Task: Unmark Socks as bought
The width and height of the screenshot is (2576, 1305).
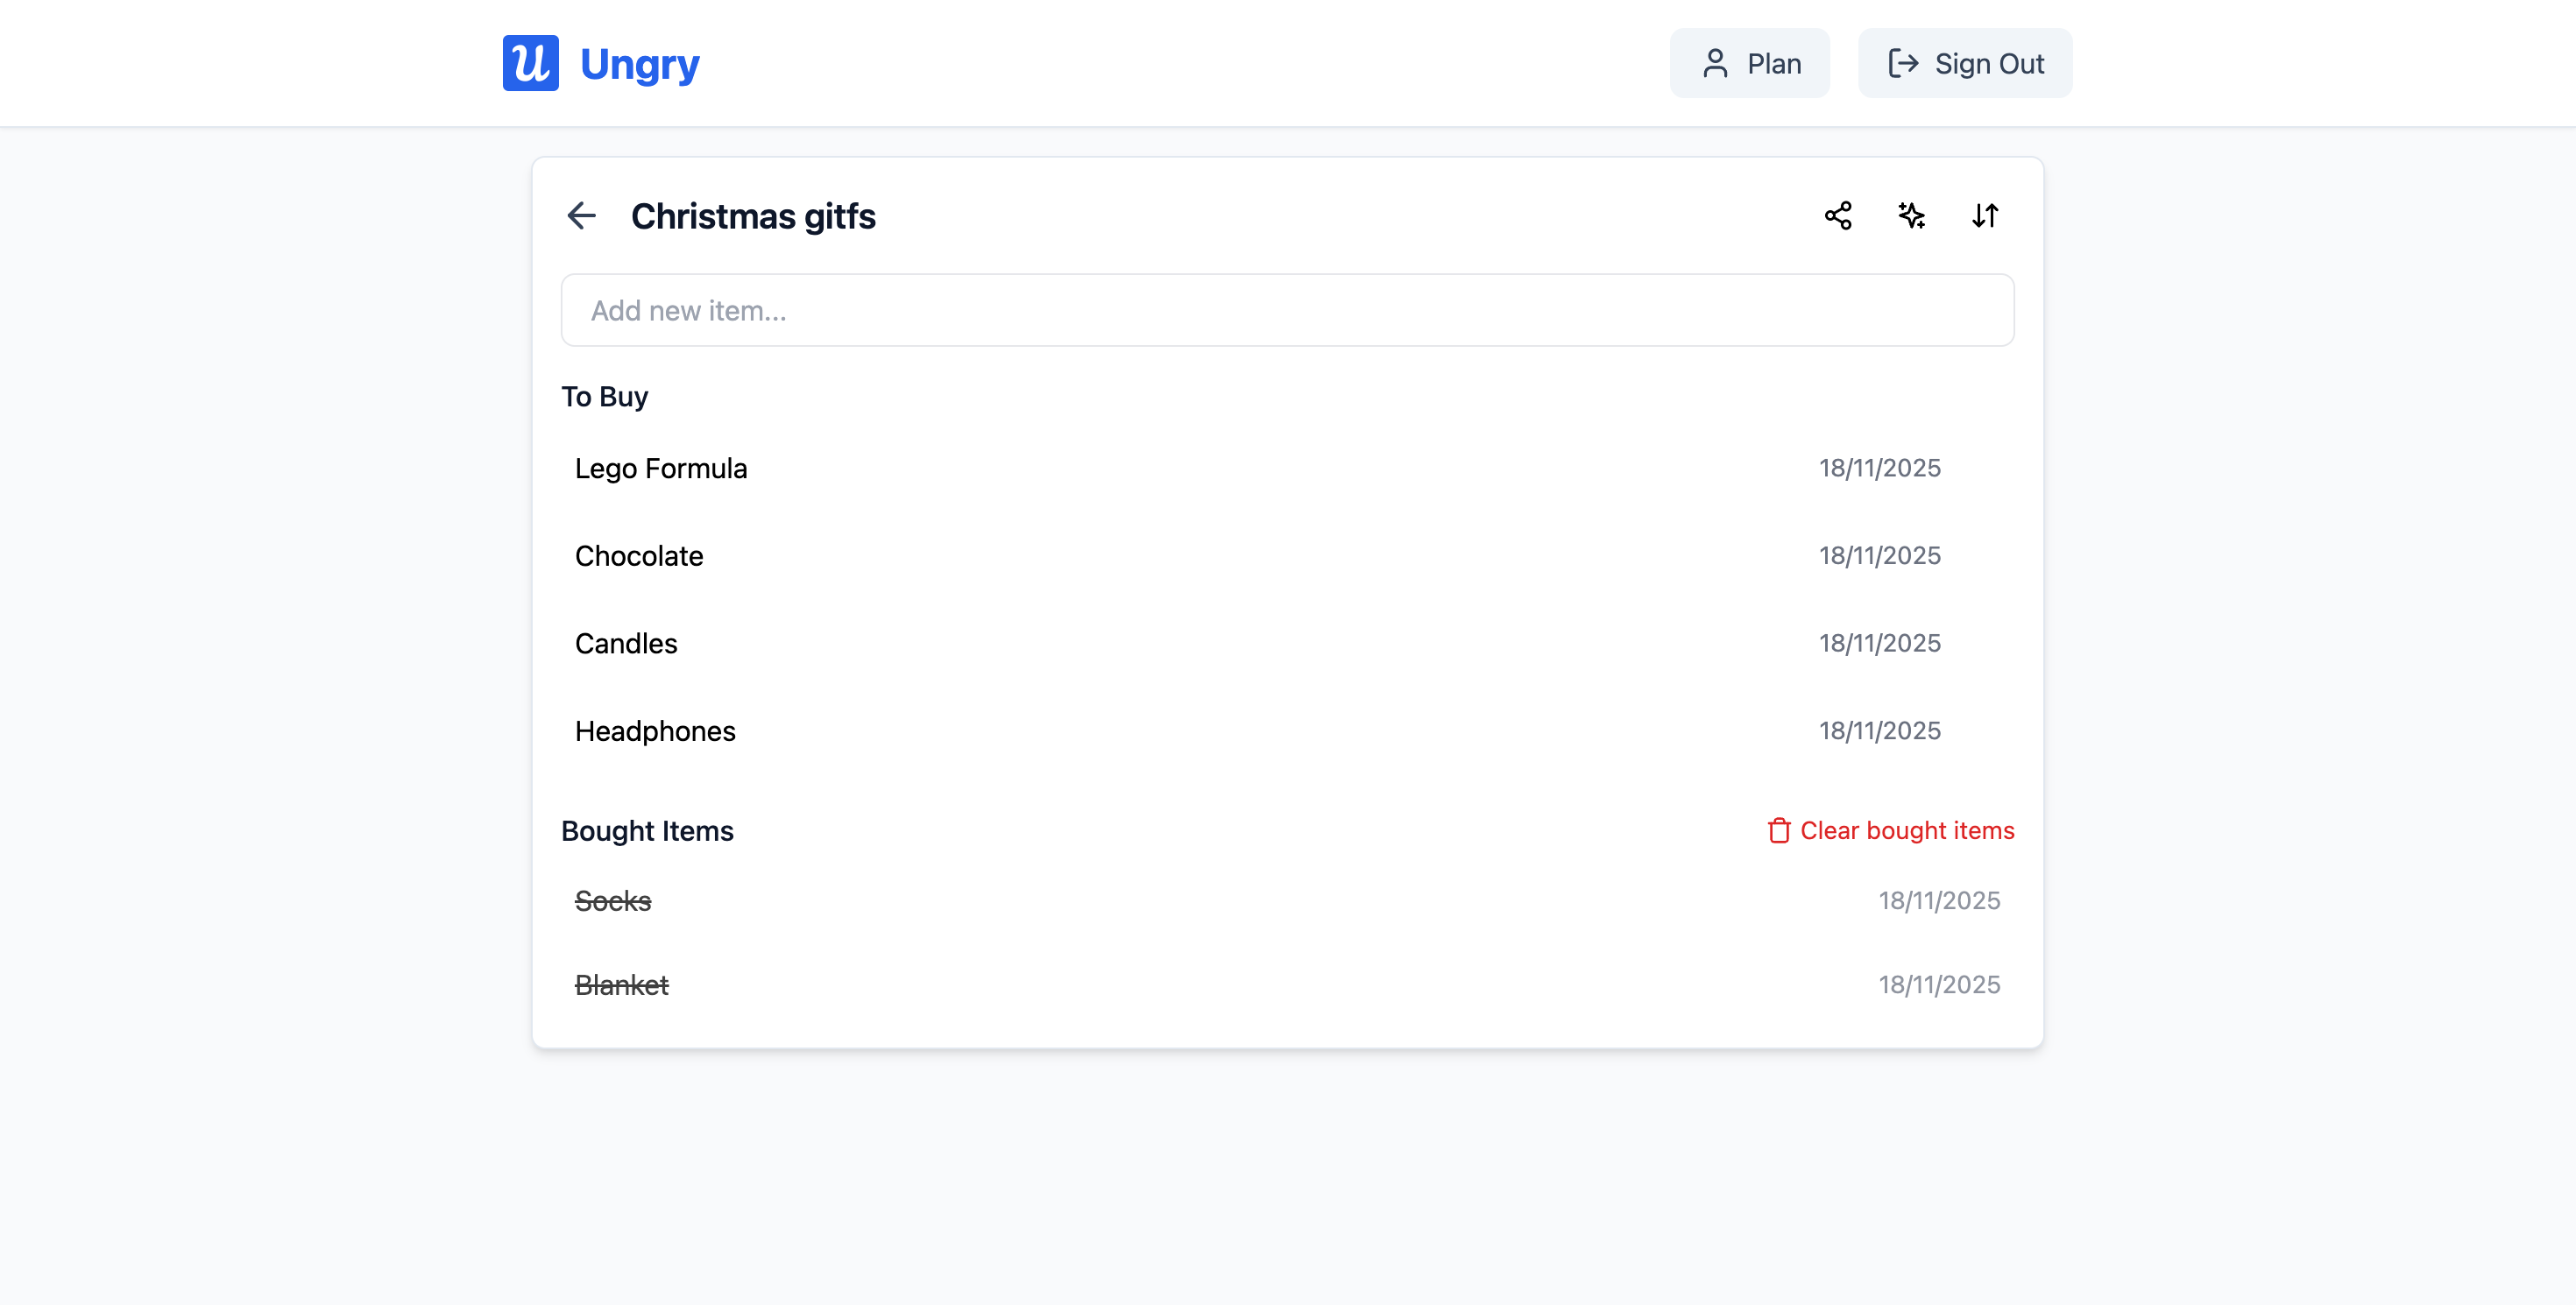Action: click(x=613, y=900)
